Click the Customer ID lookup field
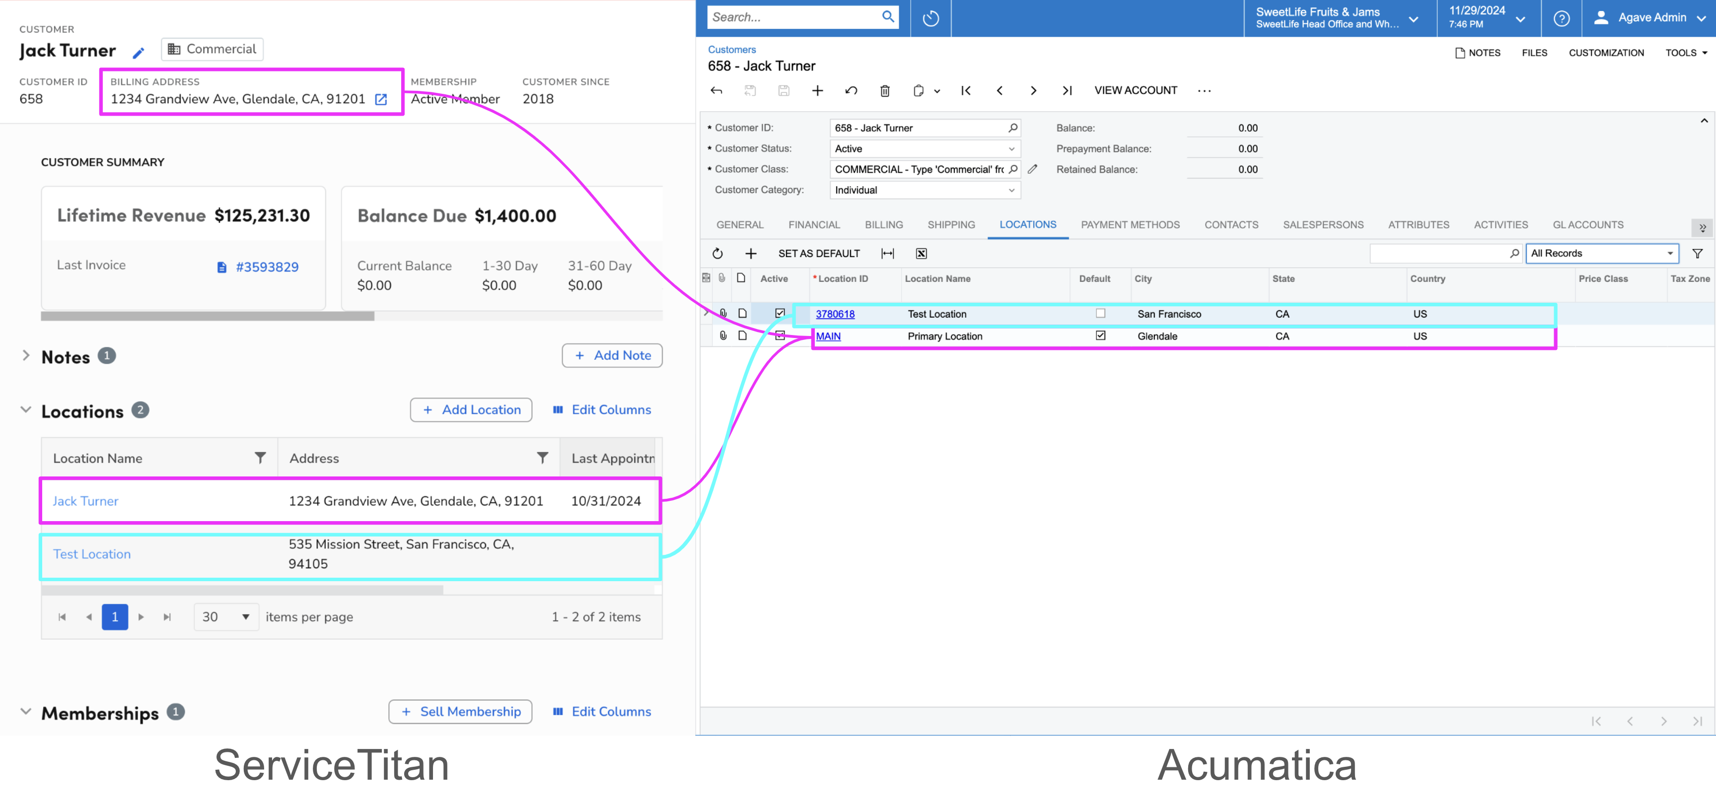Viewport: 1716px width, 805px height. [x=925, y=128]
